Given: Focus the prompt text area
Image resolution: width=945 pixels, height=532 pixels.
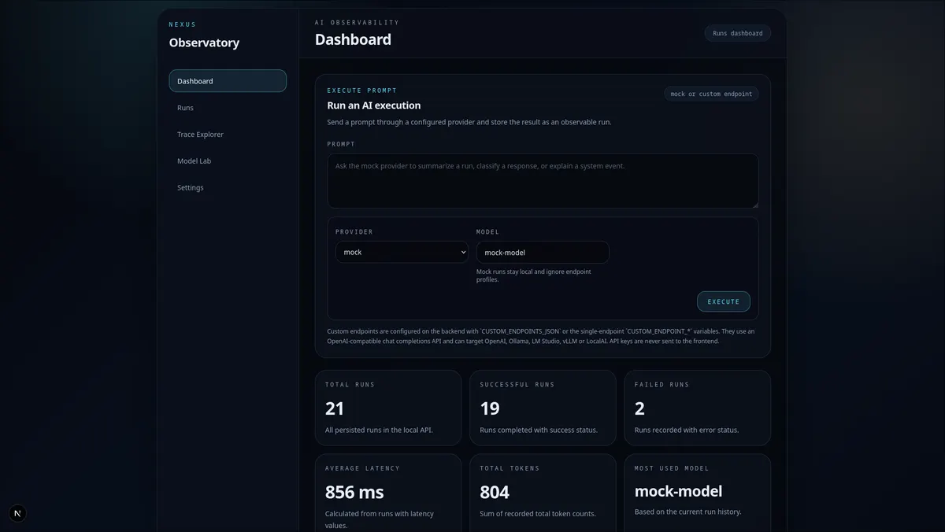Looking at the screenshot, I should pos(543,181).
